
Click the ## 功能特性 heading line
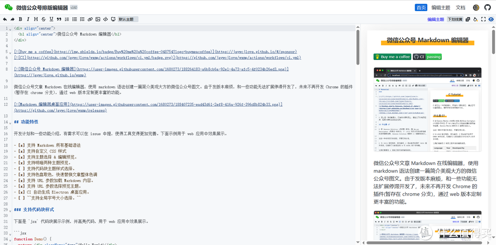click(26, 122)
